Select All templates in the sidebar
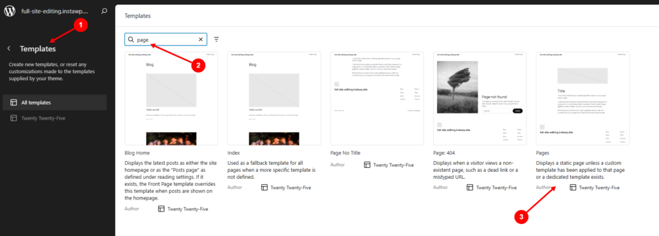Image resolution: width=659 pixels, height=236 pixels. pos(55,103)
